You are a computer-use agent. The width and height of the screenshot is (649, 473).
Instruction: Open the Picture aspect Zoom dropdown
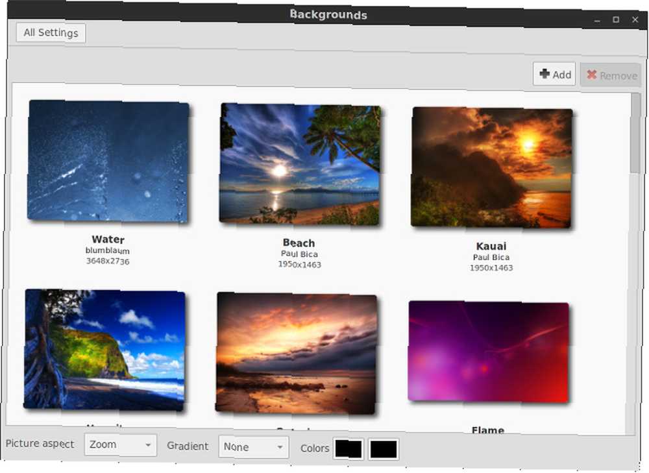[121, 445]
